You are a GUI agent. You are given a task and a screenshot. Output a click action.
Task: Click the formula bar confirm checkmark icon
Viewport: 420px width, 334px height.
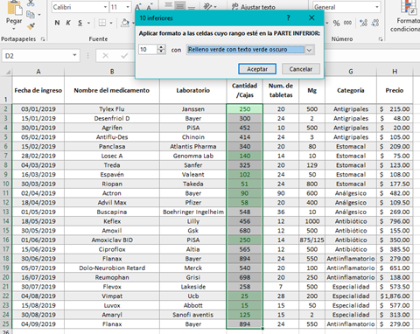124,56
